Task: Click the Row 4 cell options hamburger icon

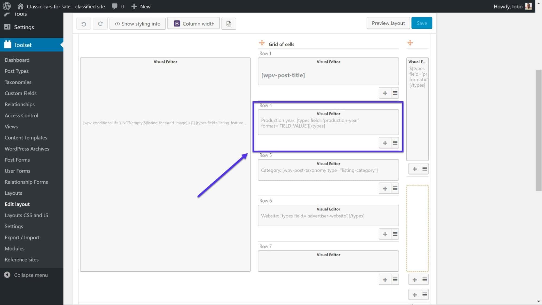Action: (395, 143)
